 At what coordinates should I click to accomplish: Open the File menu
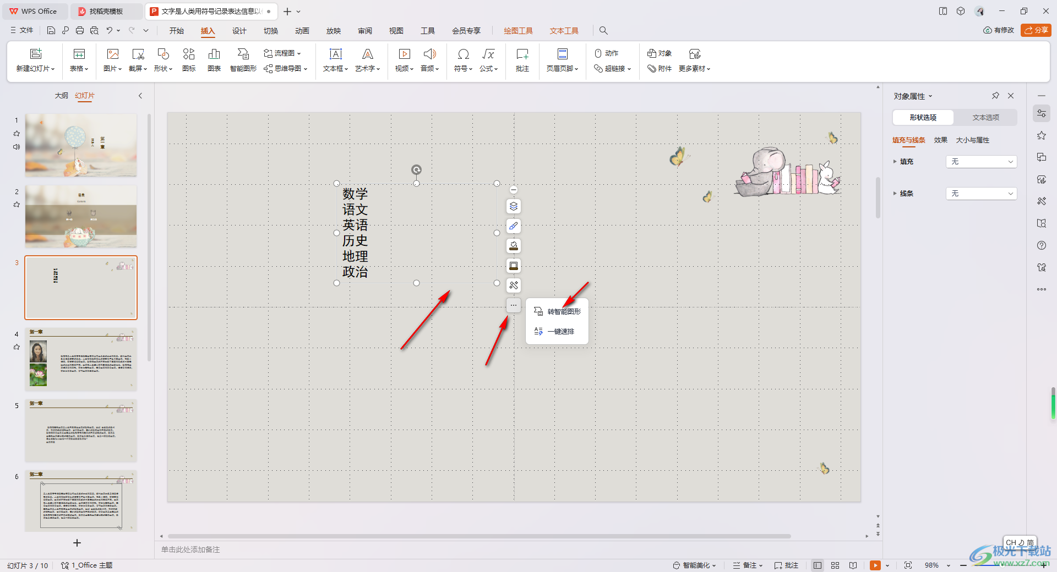(21, 30)
